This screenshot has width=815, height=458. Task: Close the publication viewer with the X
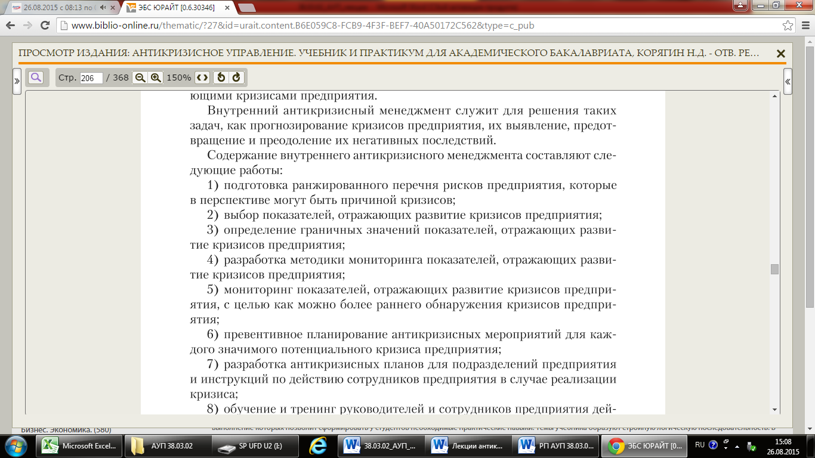[x=780, y=54]
